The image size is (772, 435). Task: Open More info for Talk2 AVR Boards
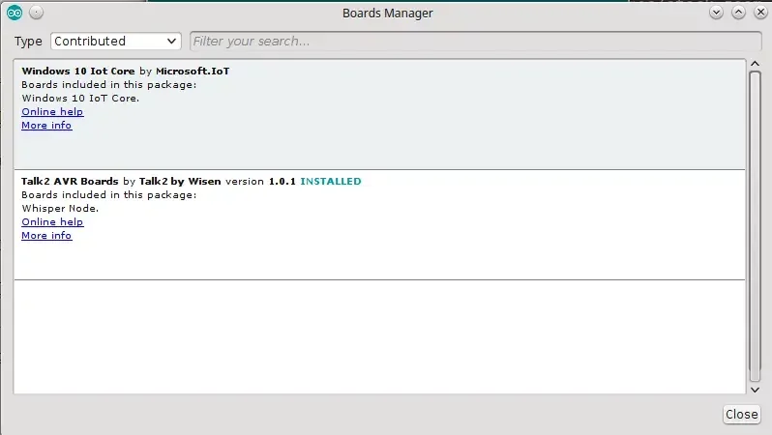(x=46, y=236)
